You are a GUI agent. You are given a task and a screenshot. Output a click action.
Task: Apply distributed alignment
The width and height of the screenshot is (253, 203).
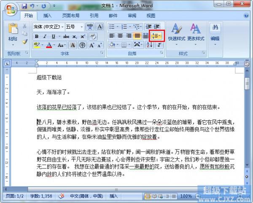145,36
